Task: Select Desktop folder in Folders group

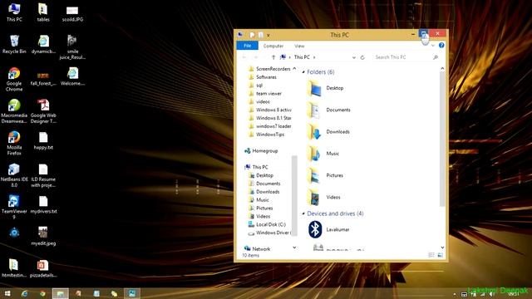Action: (x=326, y=88)
